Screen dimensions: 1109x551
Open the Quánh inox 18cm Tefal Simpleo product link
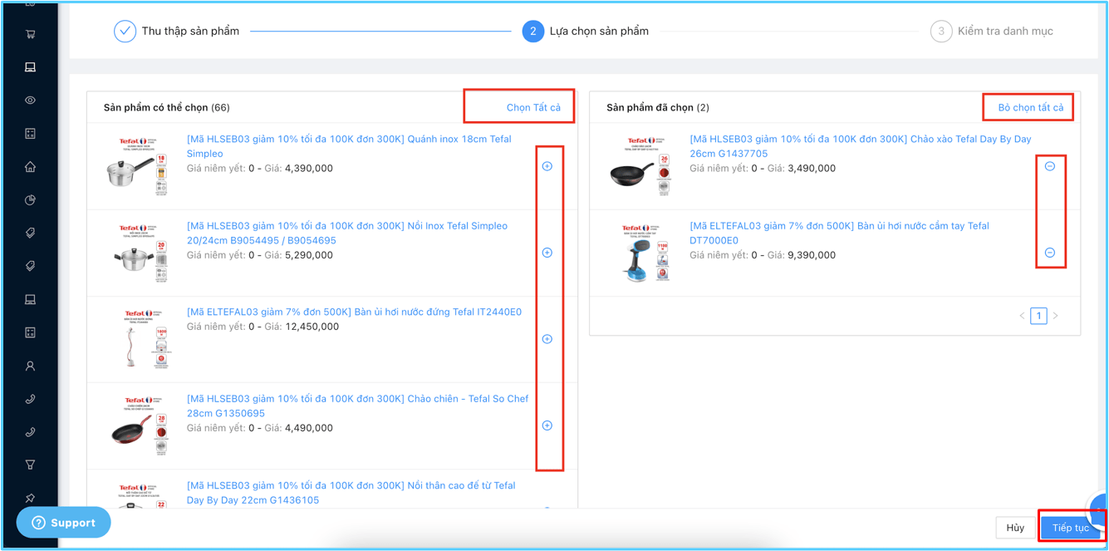pyautogui.click(x=349, y=146)
